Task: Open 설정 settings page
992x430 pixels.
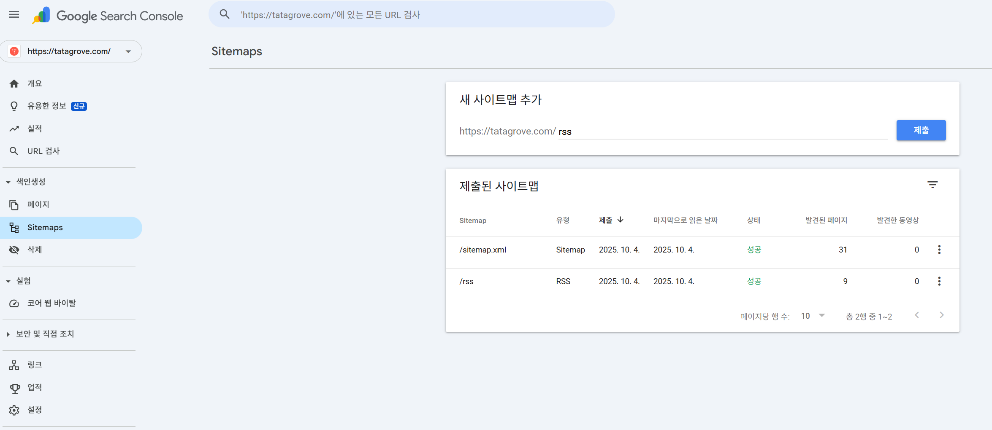Action: point(35,410)
